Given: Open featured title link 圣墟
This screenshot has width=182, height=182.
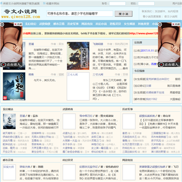Looking at the screenshot, I should [x=31, y=44].
